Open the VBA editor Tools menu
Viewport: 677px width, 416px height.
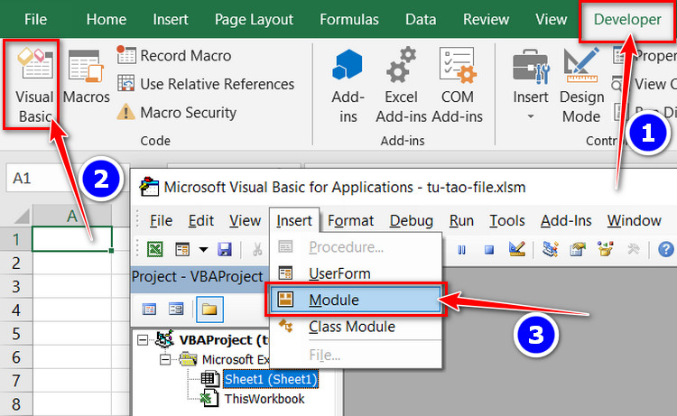[507, 220]
